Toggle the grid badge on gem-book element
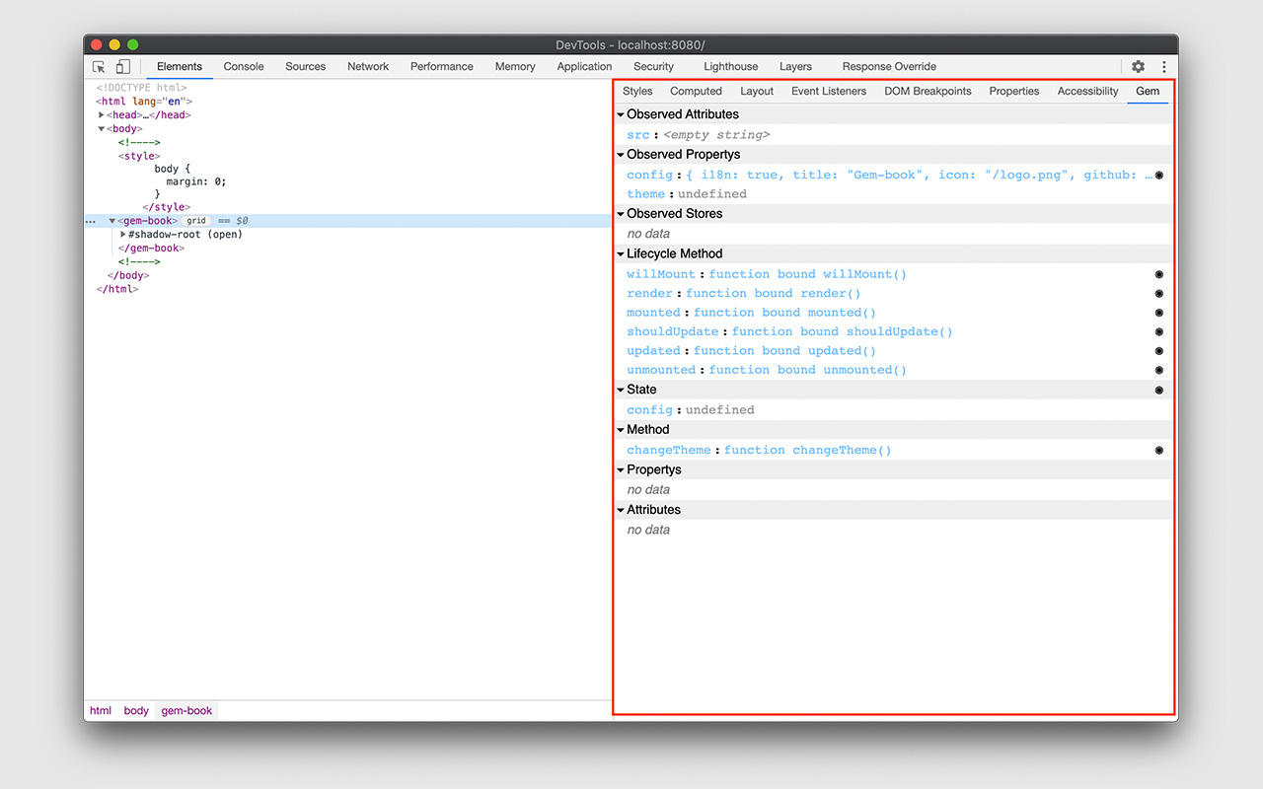Image resolution: width=1263 pixels, height=789 pixels. point(195,220)
